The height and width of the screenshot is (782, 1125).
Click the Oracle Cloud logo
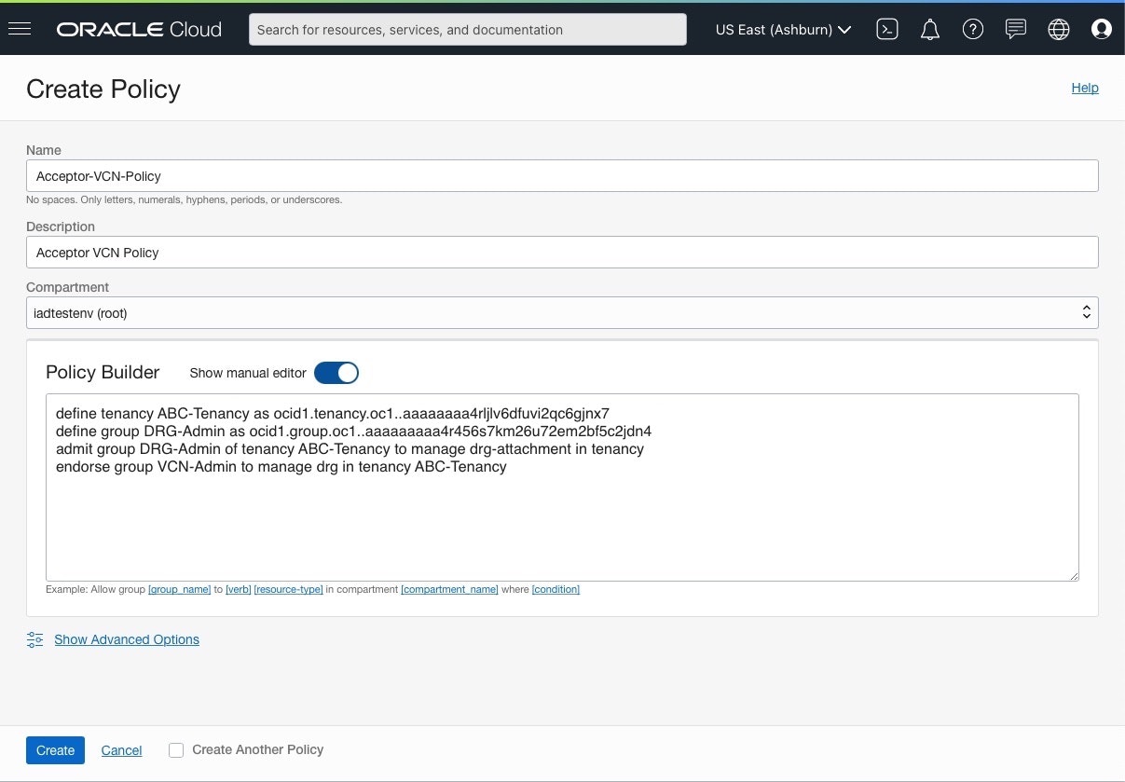139,29
